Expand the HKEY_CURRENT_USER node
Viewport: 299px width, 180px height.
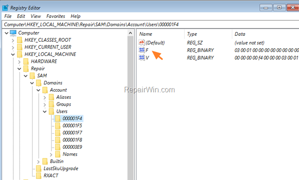pyautogui.click(x=13, y=47)
